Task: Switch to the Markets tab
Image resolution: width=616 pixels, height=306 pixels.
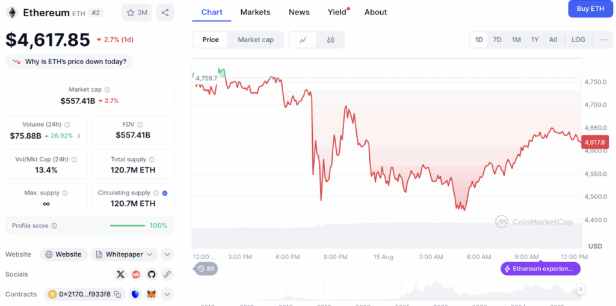Action: [x=255, y=12]
